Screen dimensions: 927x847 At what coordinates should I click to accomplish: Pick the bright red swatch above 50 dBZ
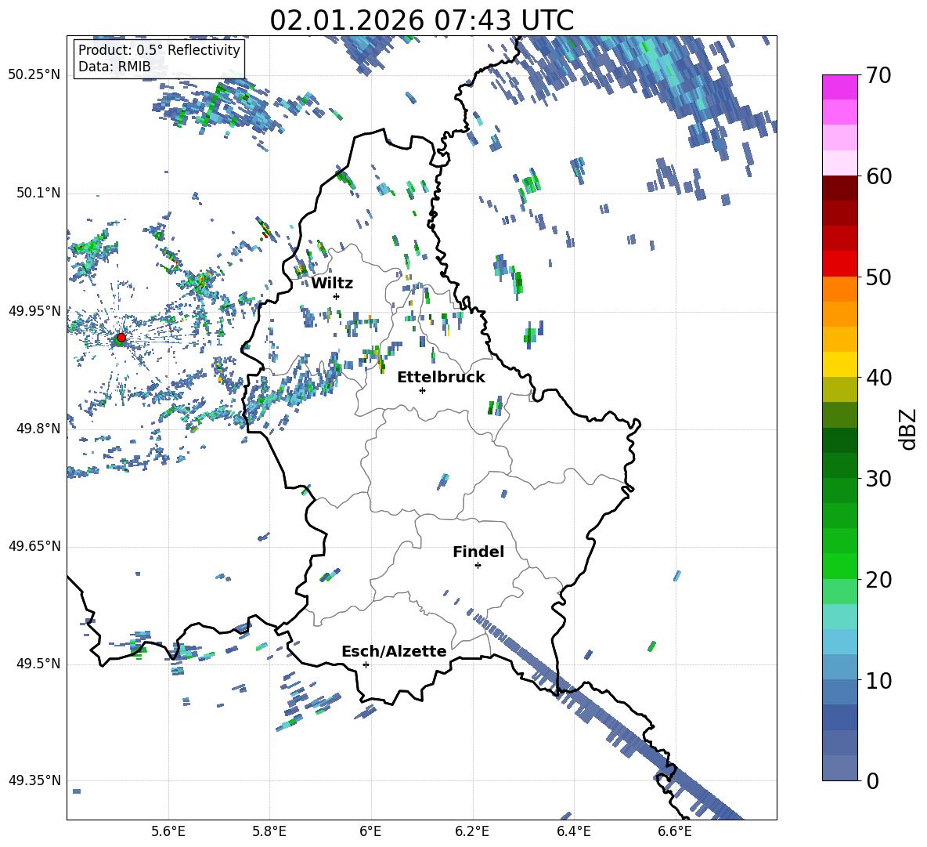point(839,264)
